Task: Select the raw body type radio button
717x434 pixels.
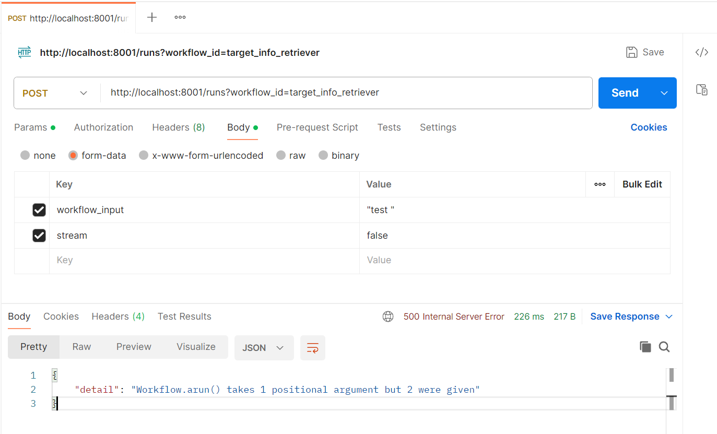Action: click(280, 155)
